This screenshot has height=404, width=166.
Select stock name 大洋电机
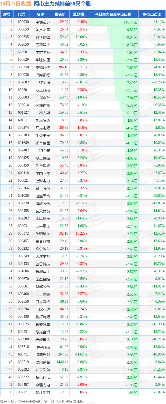point(43,256)
